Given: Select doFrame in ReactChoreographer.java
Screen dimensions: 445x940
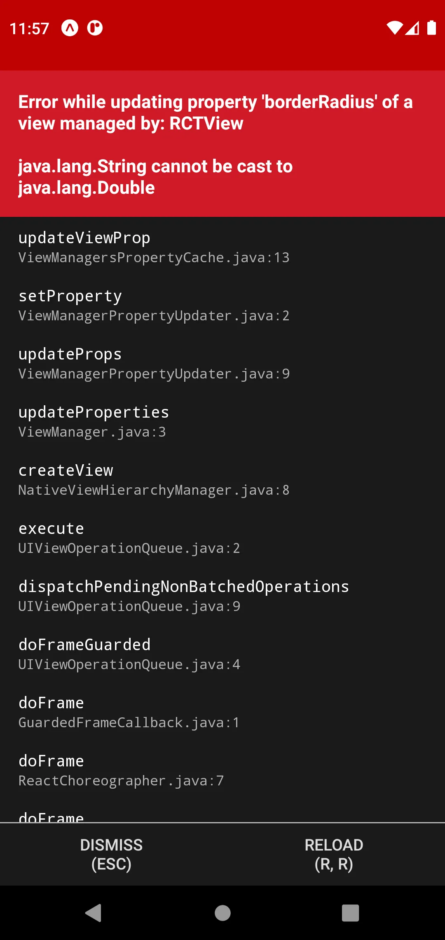Looking at the screenshot, I should coord(222,770).
